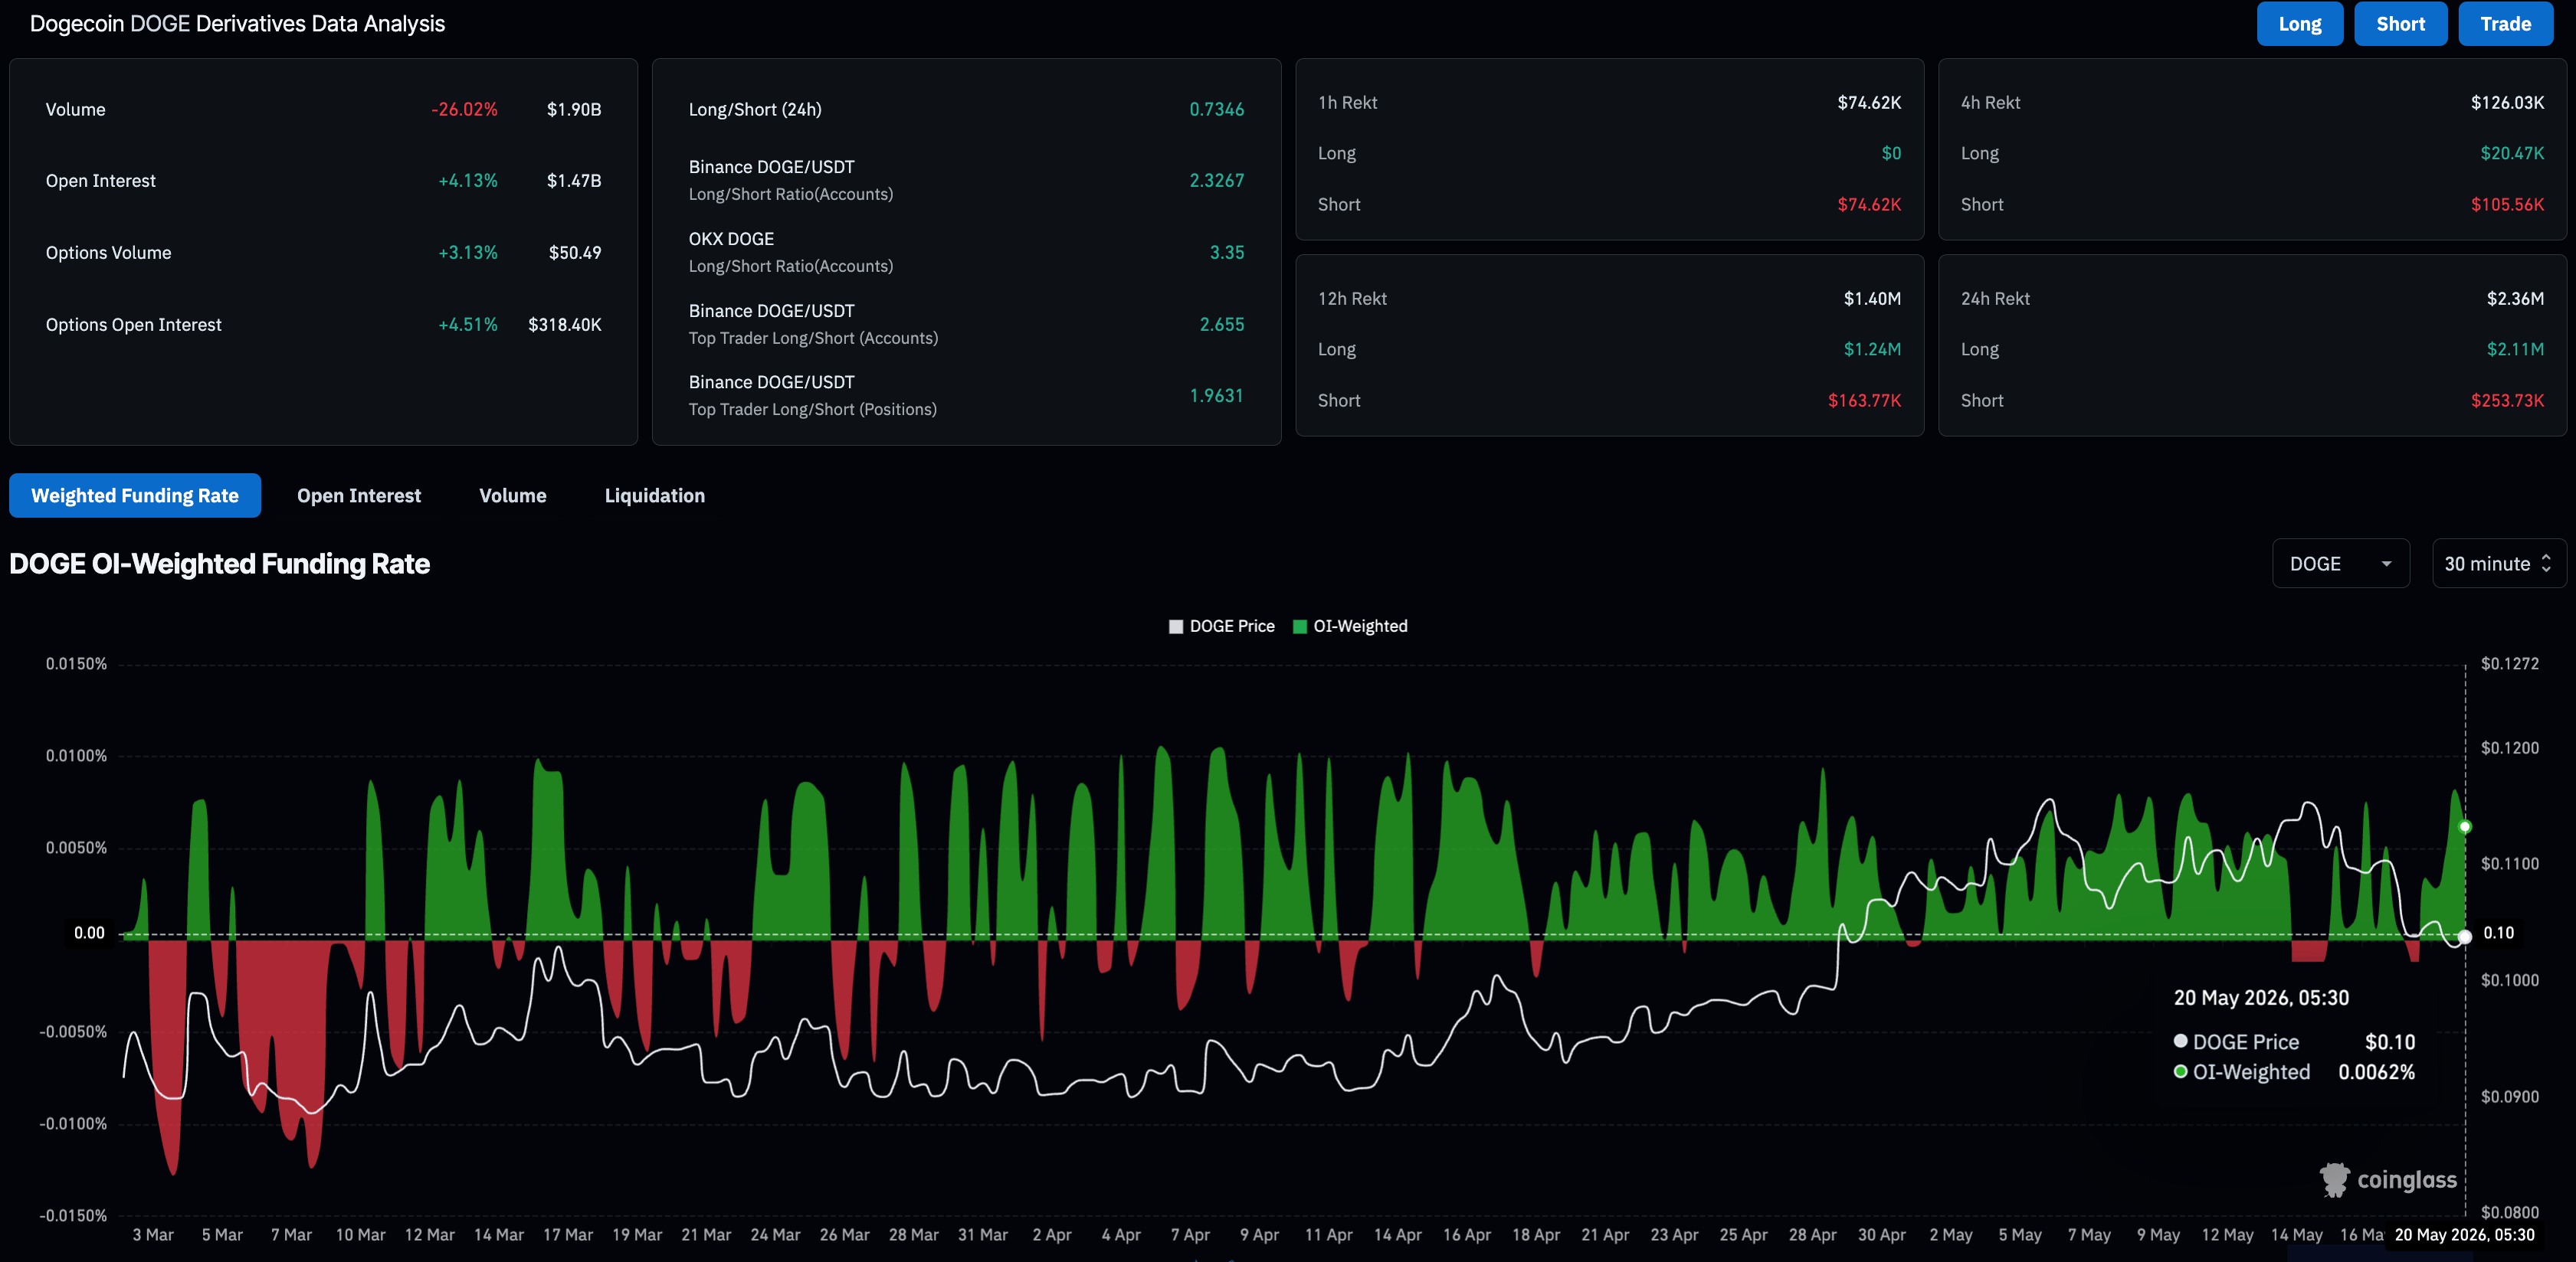This screenshot has height=1262, width=2576.
Task: Click the 4h Rekt Long value $20.47K
Action: (2512, 154)
